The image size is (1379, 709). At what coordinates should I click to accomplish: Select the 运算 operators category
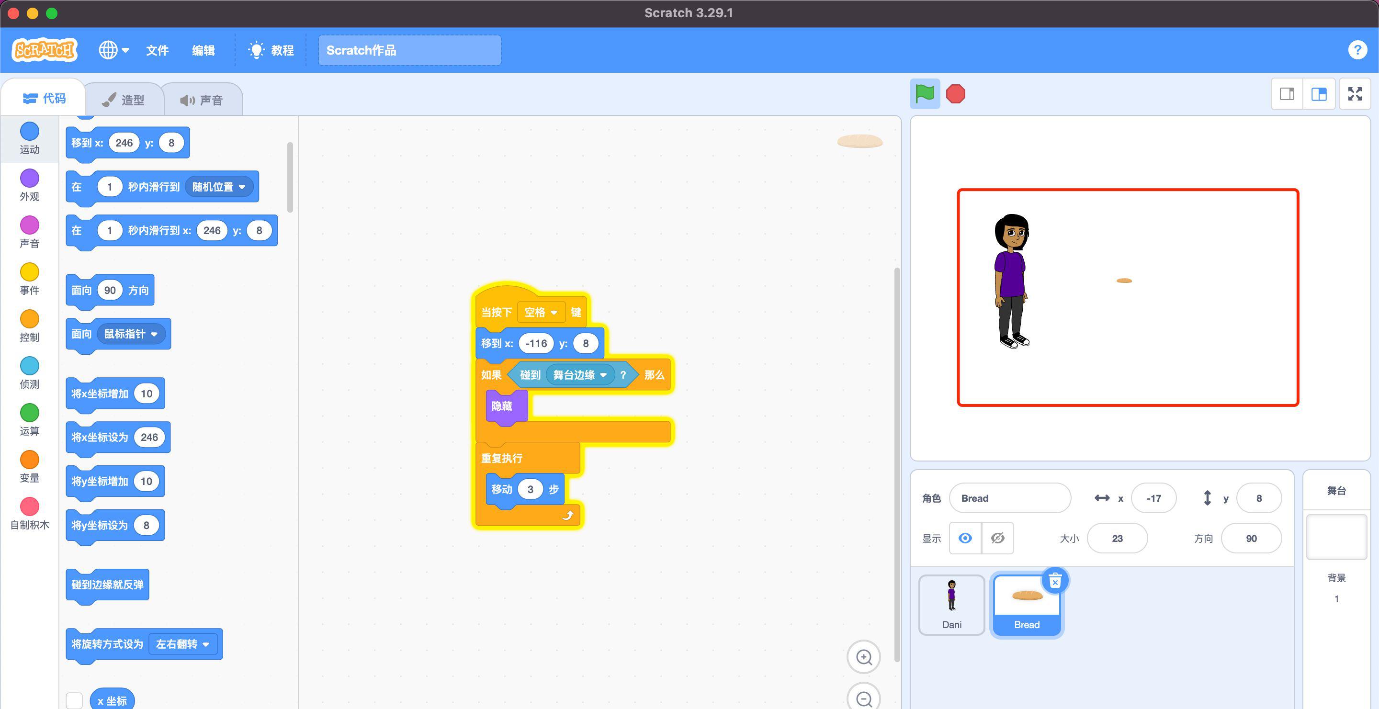pyautogui.click(x=29, y=419)
